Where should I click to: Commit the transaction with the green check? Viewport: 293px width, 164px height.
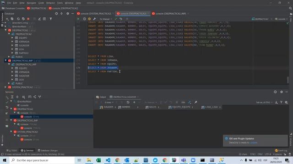116,19
